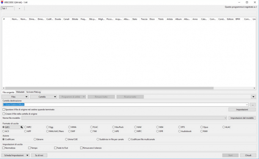Open Impostazioni del modello
259x159 pixels.
[x=242, y=118]
